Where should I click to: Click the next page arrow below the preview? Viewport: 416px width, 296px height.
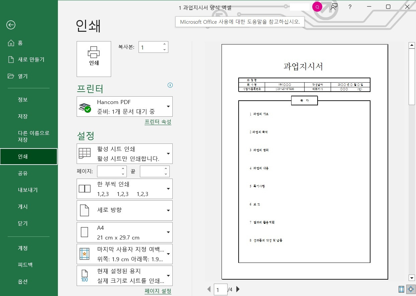click(238, 289)
